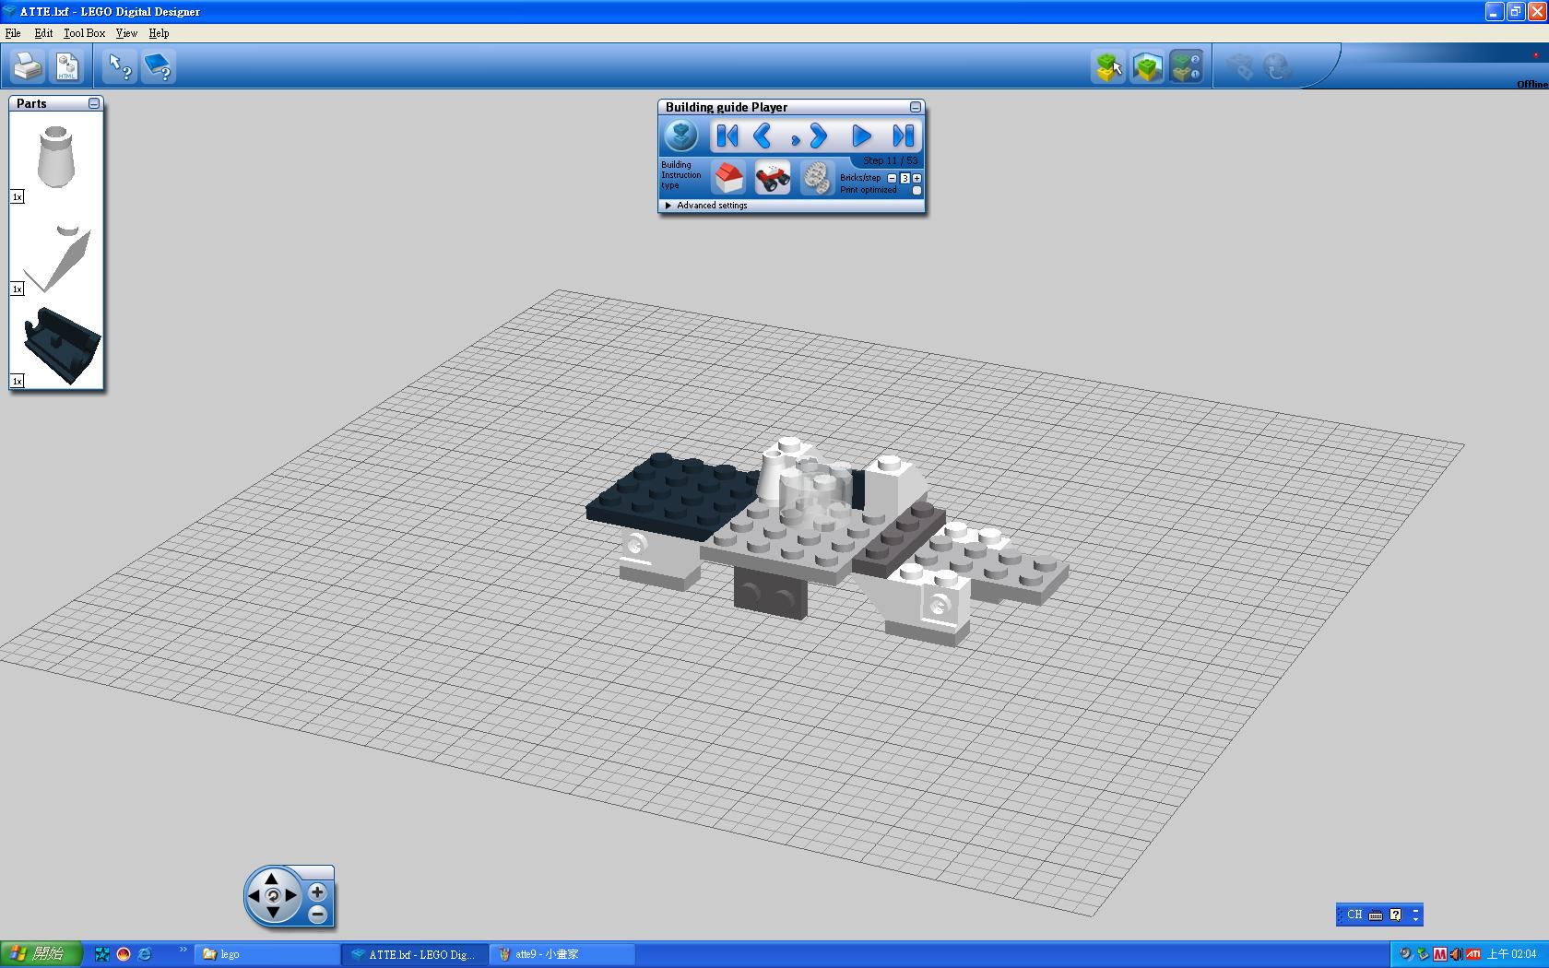Screen dimensions: 1549x968
Task: Expand quick launch overflow chevron
Action: pos(183,950)
